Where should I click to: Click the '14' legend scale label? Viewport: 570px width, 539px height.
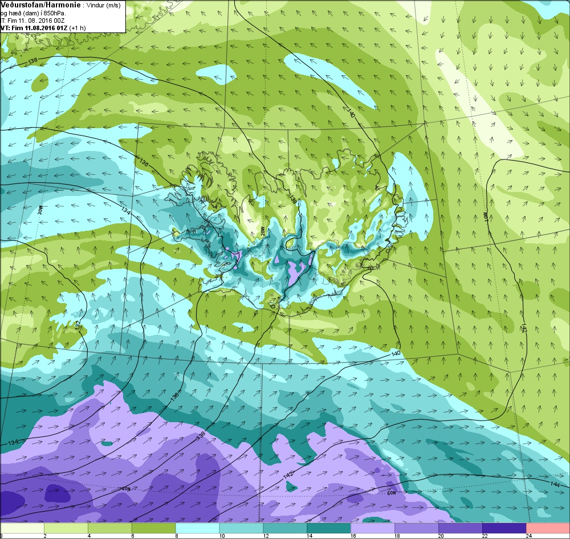(310, 536)
